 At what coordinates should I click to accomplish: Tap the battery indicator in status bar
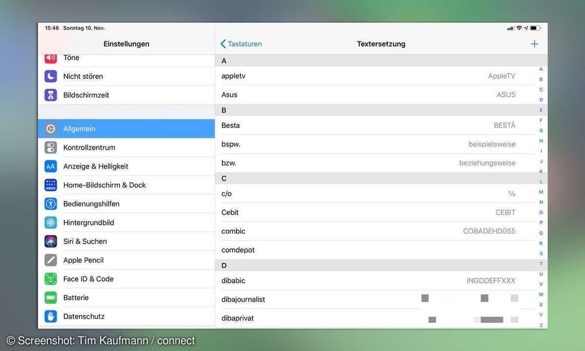536,28
